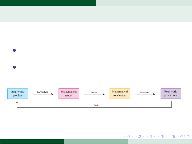
Task: Click the Real-world predictions box
Action: pos(171,94)
